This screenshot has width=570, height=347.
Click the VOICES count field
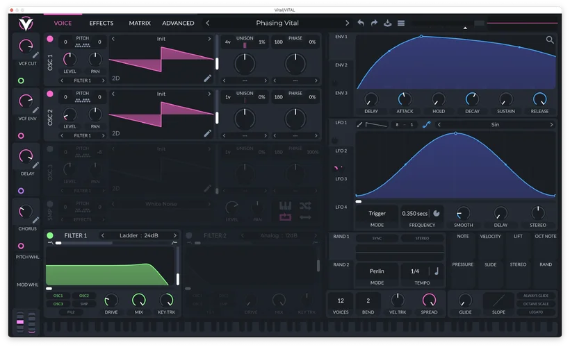pos(341,301)
